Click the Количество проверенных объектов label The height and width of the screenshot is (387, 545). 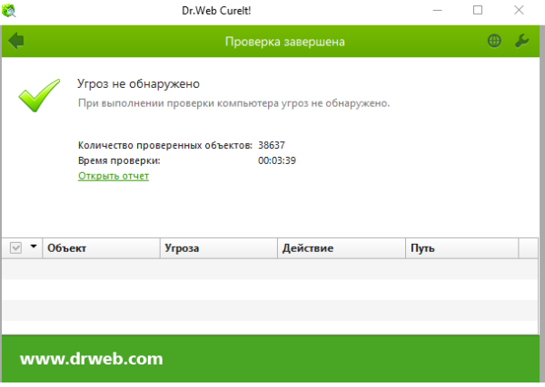tap(165, 145)
